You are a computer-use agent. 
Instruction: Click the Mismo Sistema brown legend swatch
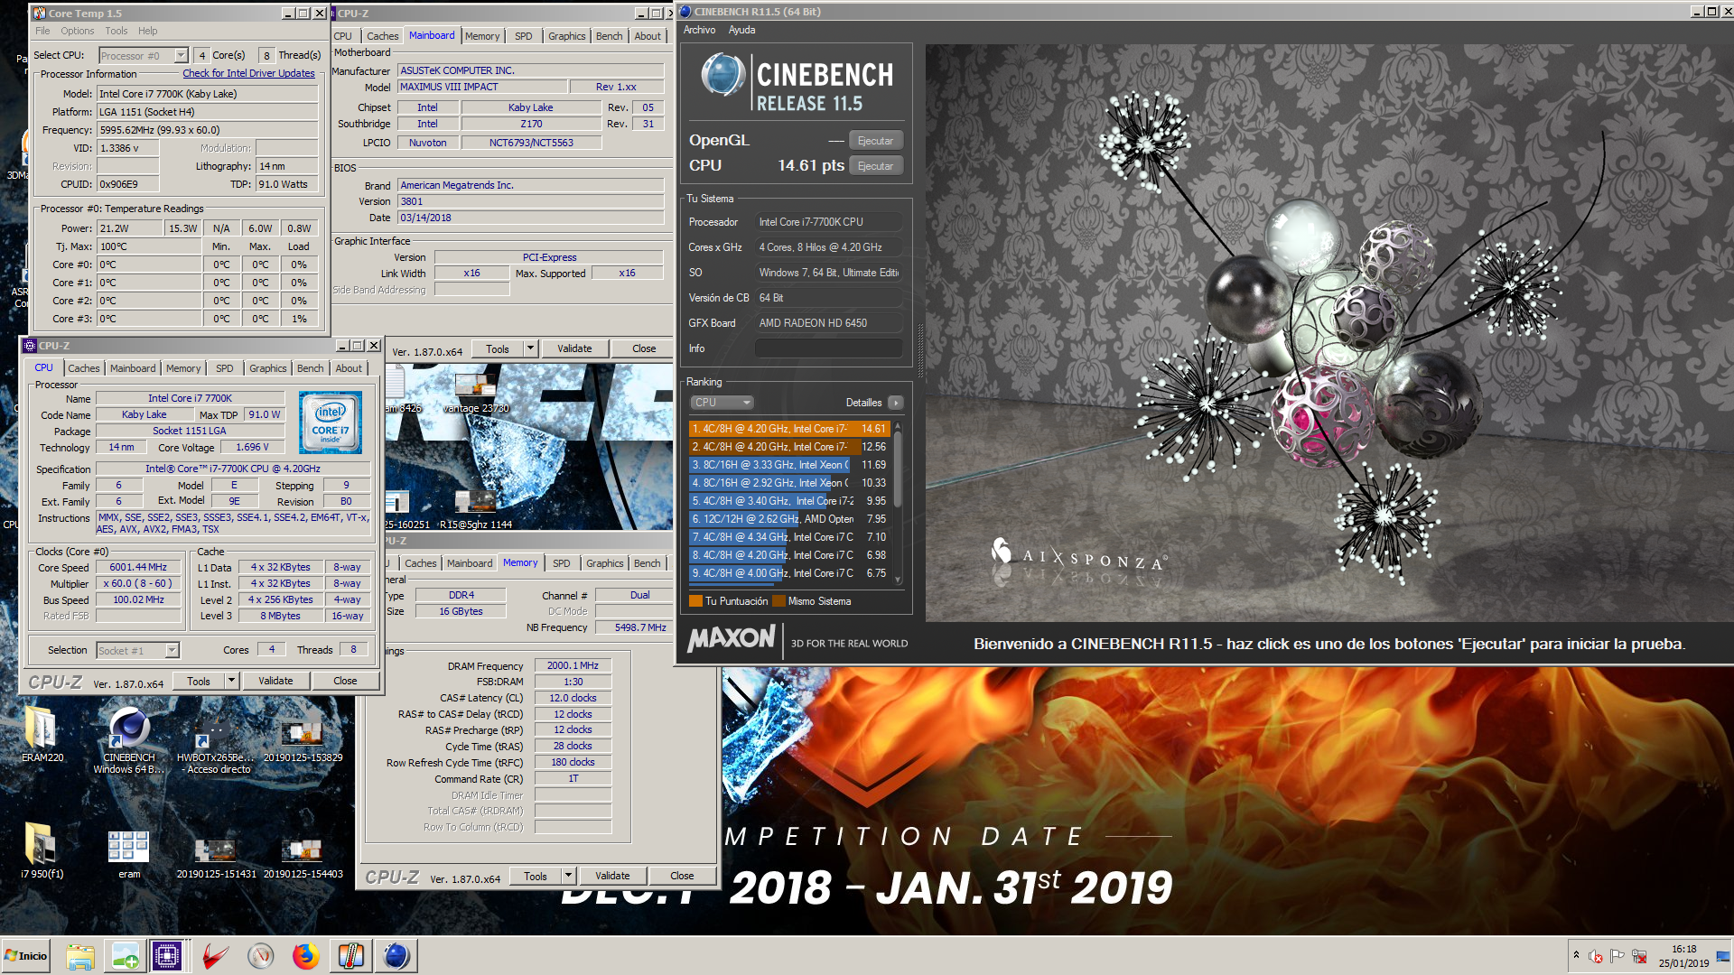click(x=778, y=601)
